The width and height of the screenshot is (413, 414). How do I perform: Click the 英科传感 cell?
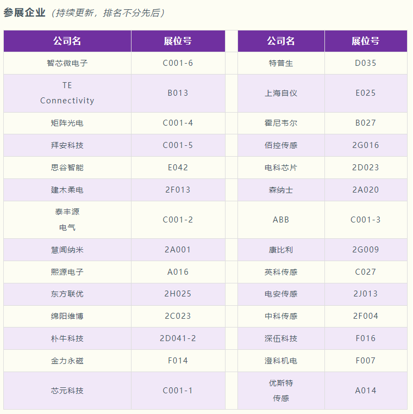coord(281,272)
